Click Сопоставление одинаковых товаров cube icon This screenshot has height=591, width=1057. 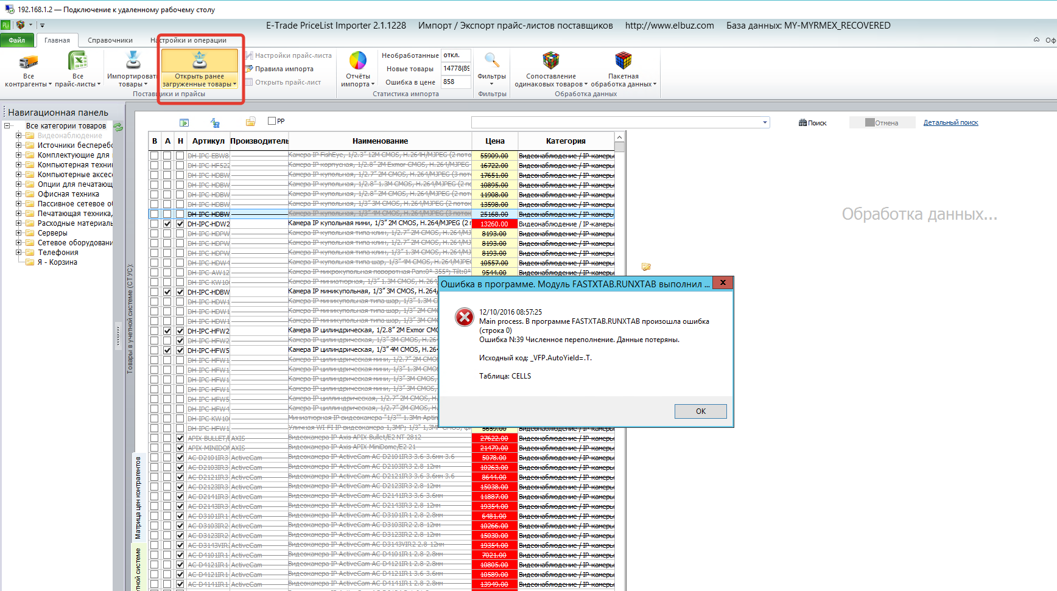click(x=551, y=60)
